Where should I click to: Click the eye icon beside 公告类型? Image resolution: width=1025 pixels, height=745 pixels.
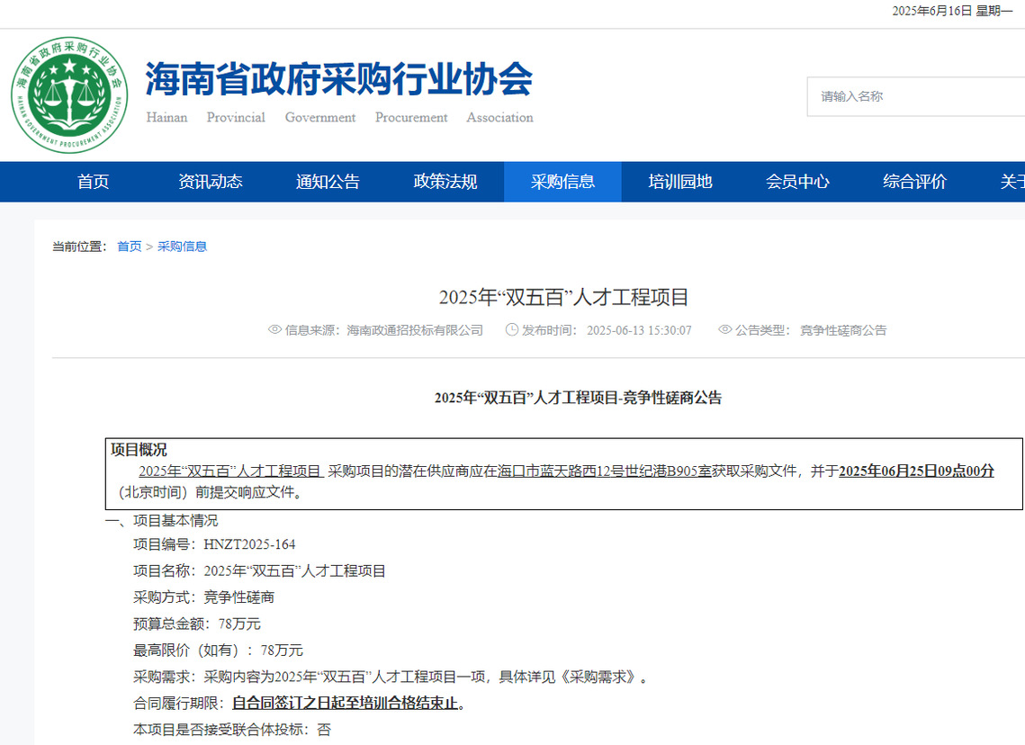click(724, 330)
